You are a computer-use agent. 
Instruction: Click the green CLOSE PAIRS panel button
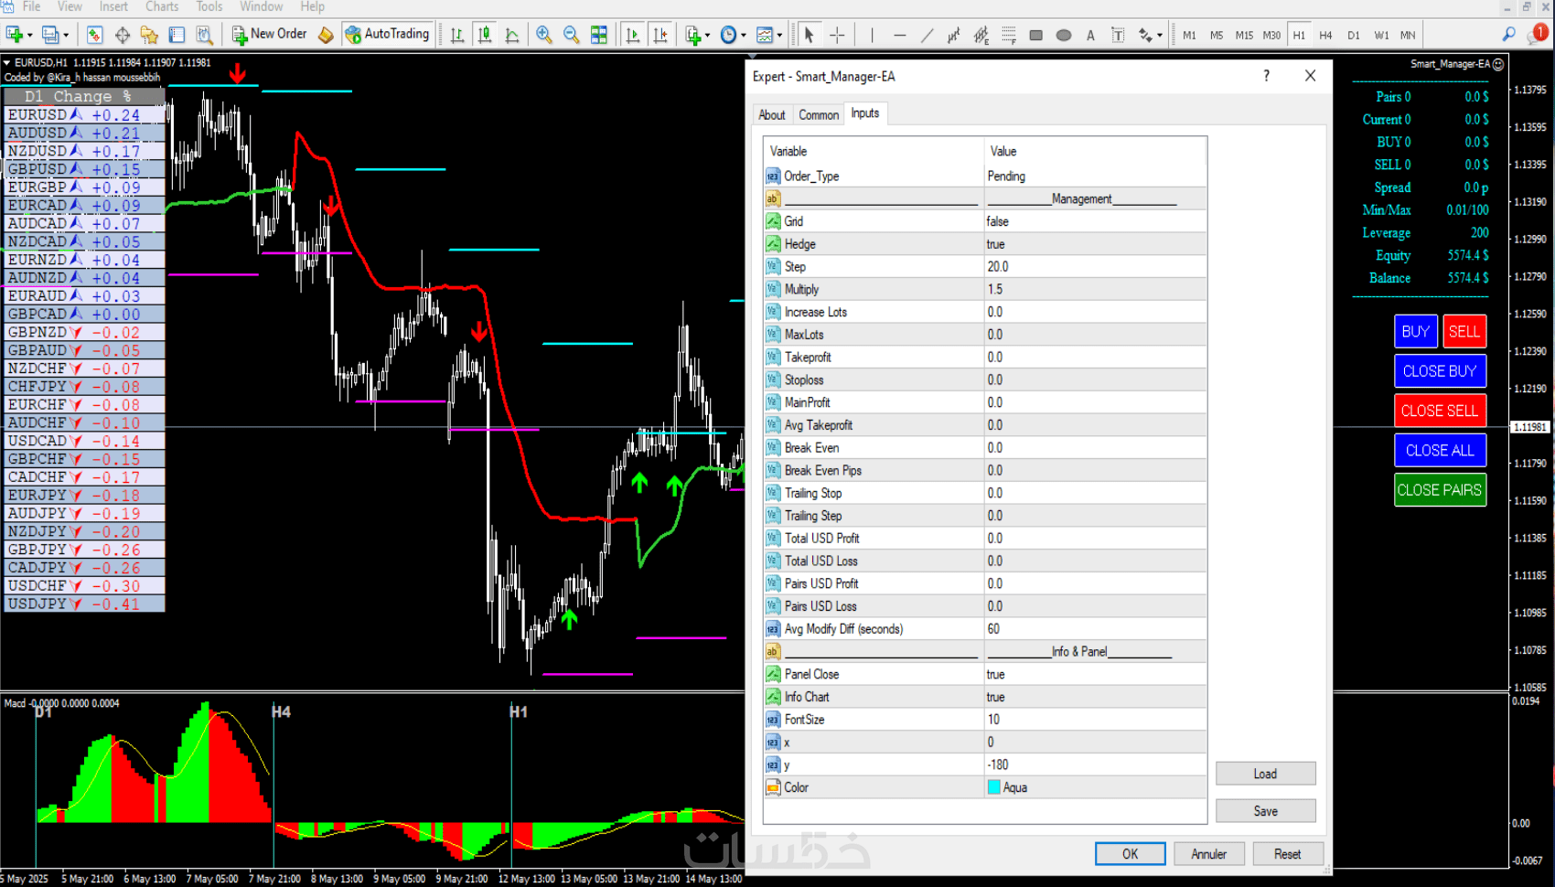[x=1440, y=490]
